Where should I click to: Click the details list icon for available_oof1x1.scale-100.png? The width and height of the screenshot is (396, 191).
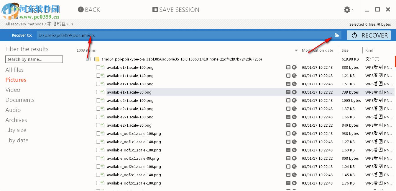[288, 133]
